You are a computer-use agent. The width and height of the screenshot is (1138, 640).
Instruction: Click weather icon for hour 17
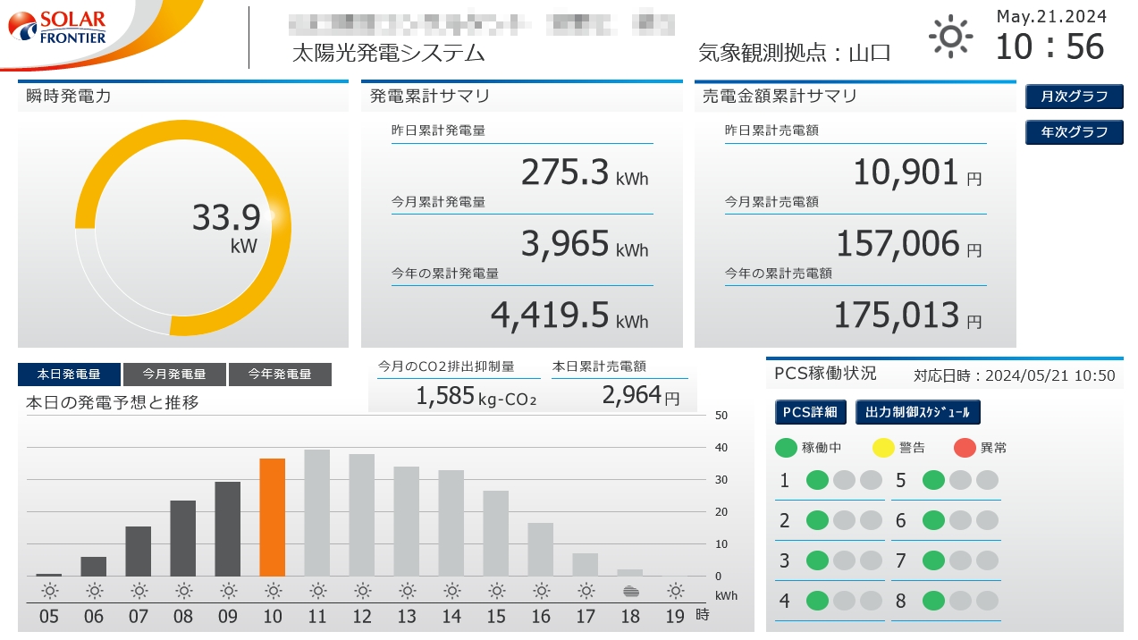click(586, 590)
